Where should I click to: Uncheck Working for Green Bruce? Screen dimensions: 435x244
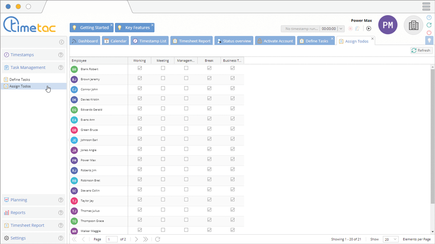140,128
